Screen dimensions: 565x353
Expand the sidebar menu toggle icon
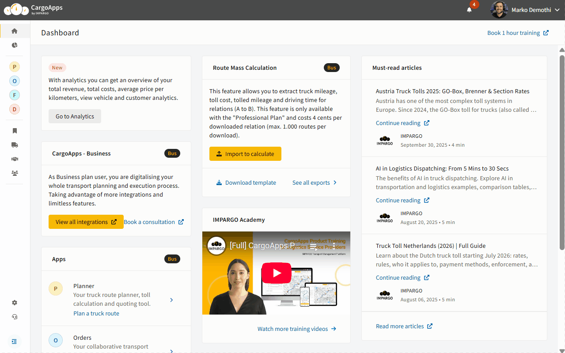[15, 341]
